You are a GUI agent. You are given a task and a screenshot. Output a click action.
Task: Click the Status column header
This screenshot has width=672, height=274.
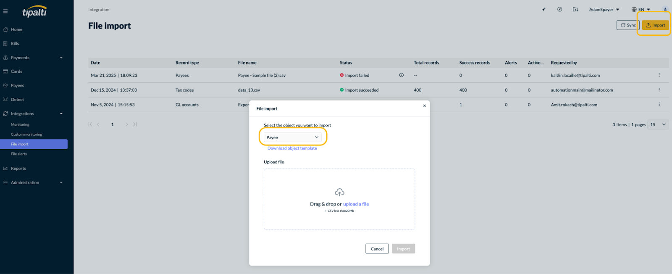click(x=346, y=63)
